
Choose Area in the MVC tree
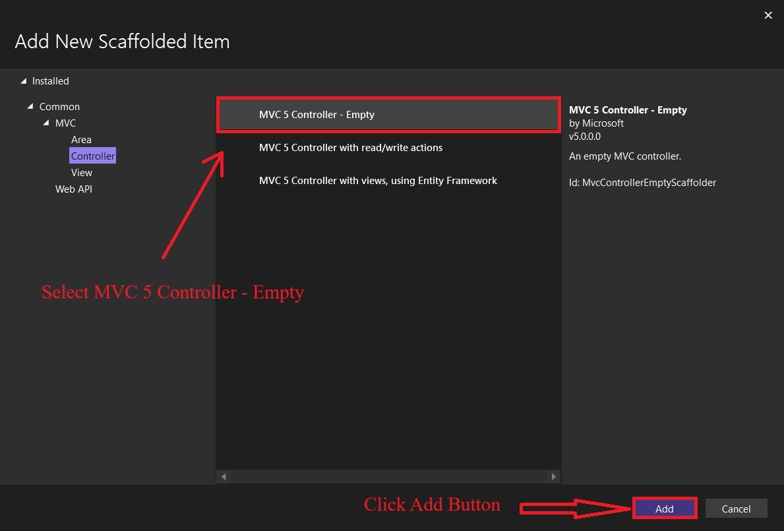coord(81,140)
